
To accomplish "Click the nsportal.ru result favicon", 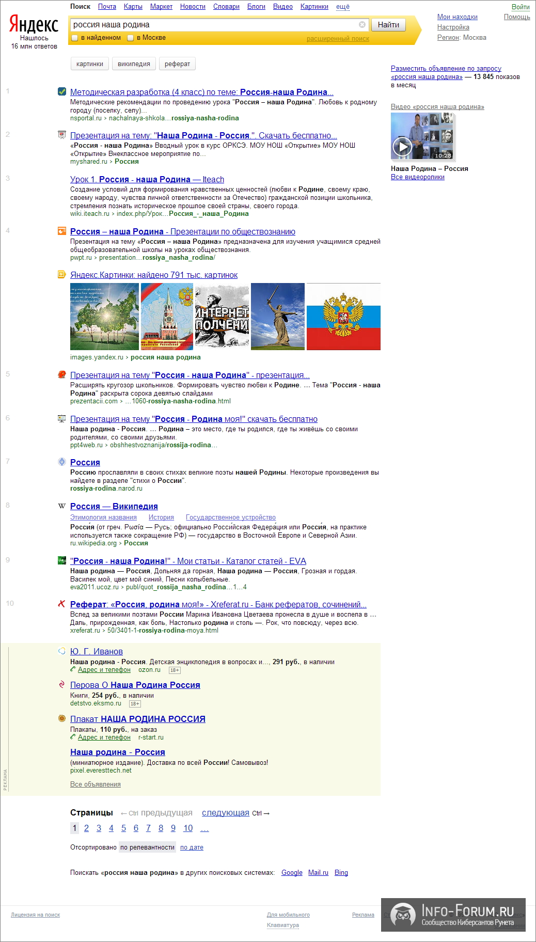I will tap(62, 91).
